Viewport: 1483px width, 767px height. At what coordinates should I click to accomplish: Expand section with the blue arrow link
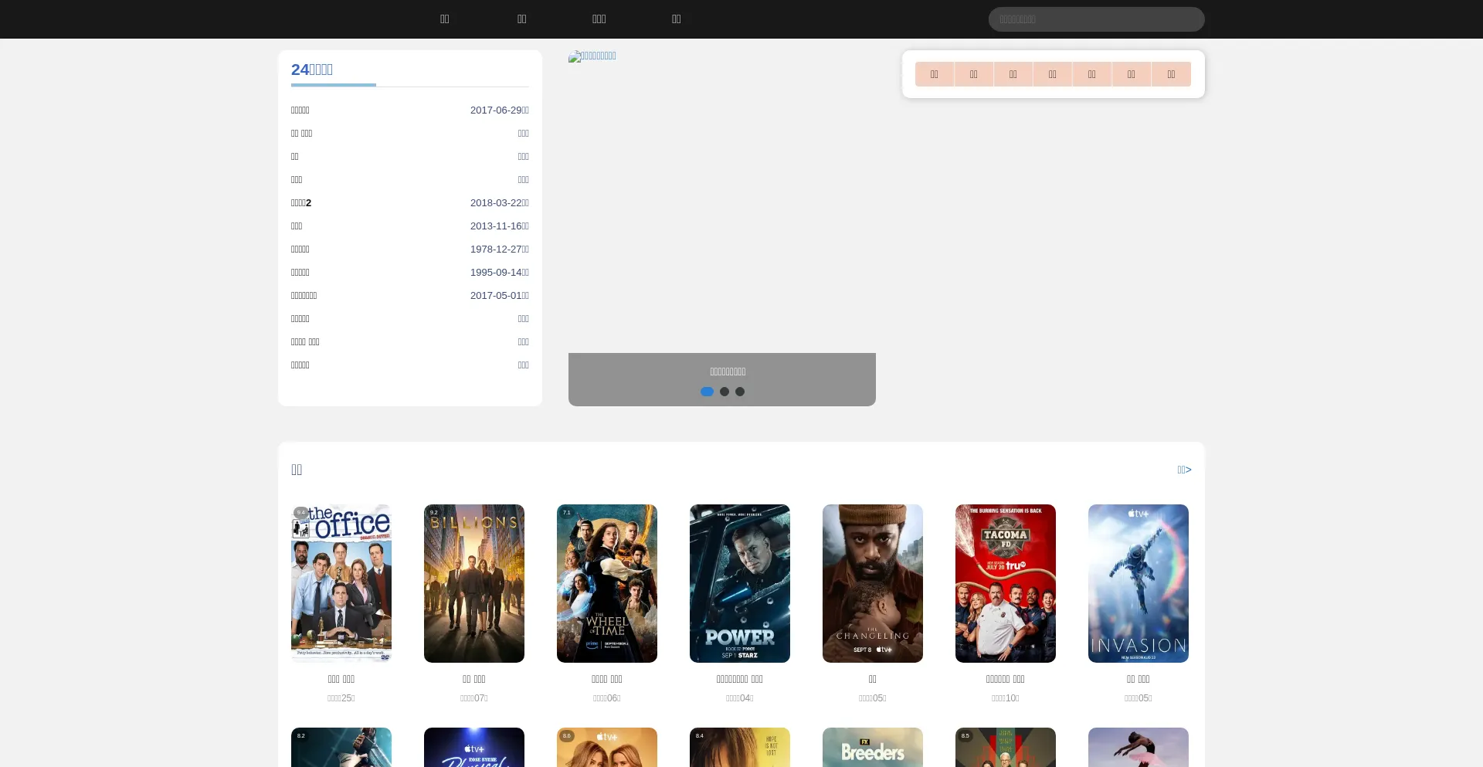pyautogui.click(x=1184, y=470)
